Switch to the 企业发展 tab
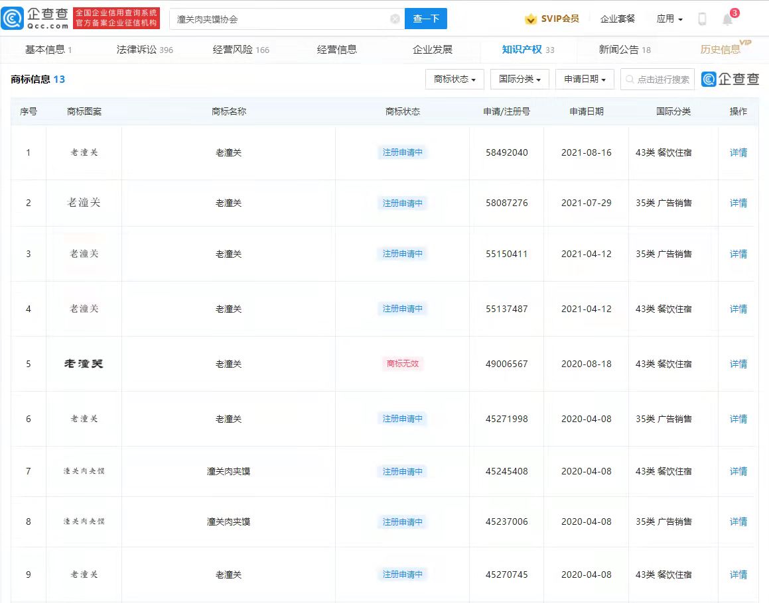769x603 pixels. coord(433,50)
